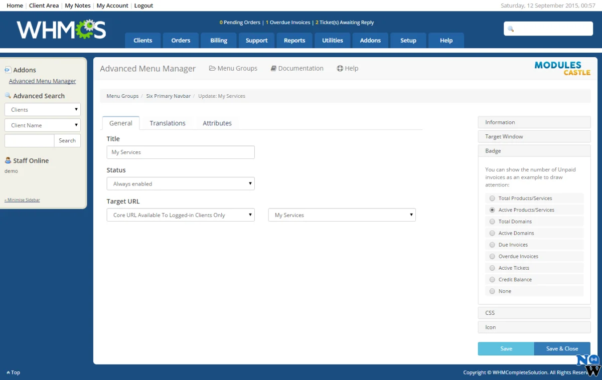
Task: Click the Staff Online user icon
Action: [8, 160]
